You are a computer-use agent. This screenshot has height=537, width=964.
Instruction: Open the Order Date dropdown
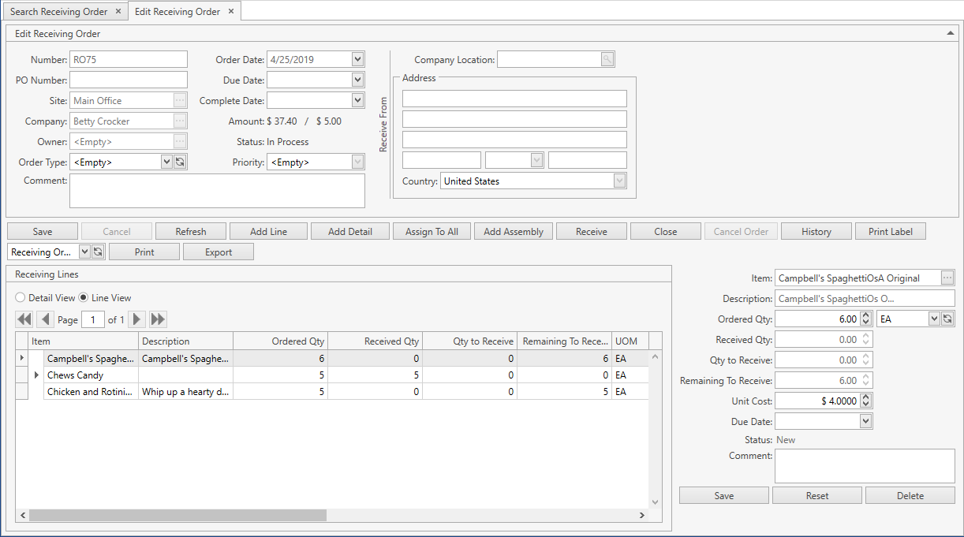(x=357, y=59)
